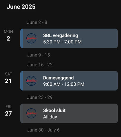Open the Damesoggend event card

pos(69,81)
